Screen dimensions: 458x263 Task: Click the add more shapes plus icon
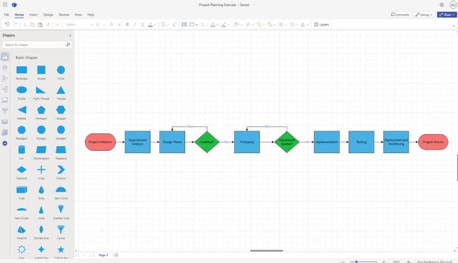pos(5,144)
